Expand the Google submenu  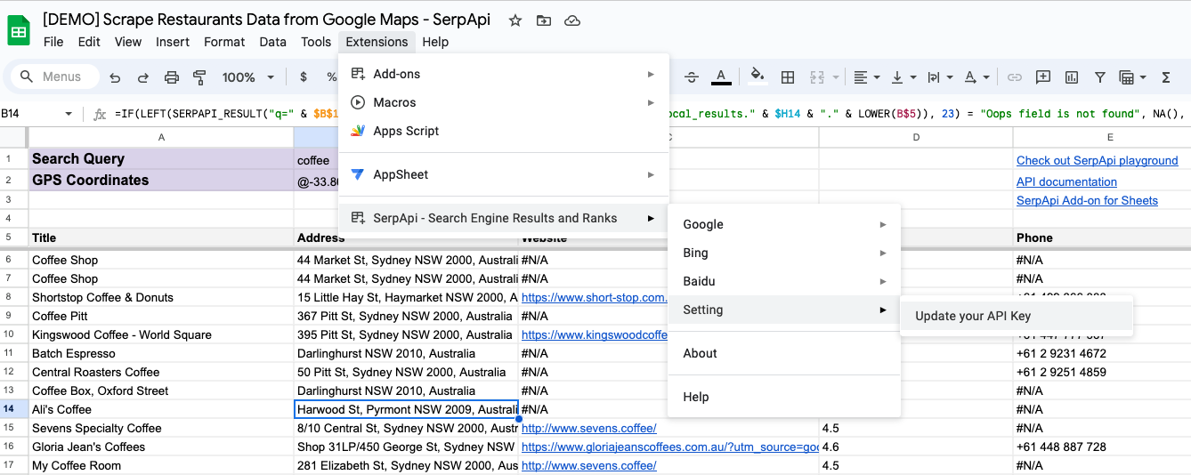[784, 224]
